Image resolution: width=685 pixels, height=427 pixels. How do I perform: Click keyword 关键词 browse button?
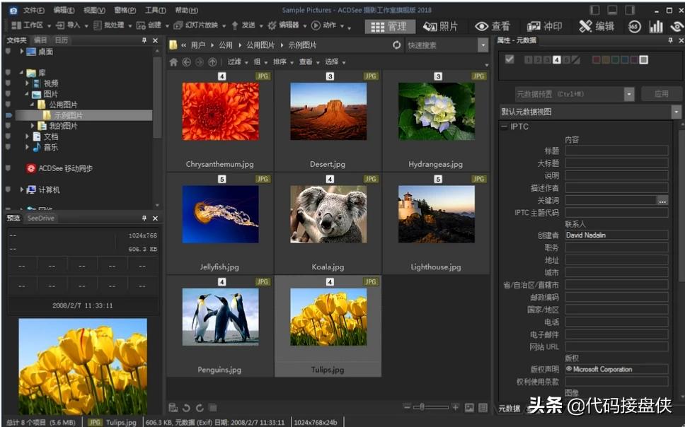pyautogui.click(x=662, y=201)
